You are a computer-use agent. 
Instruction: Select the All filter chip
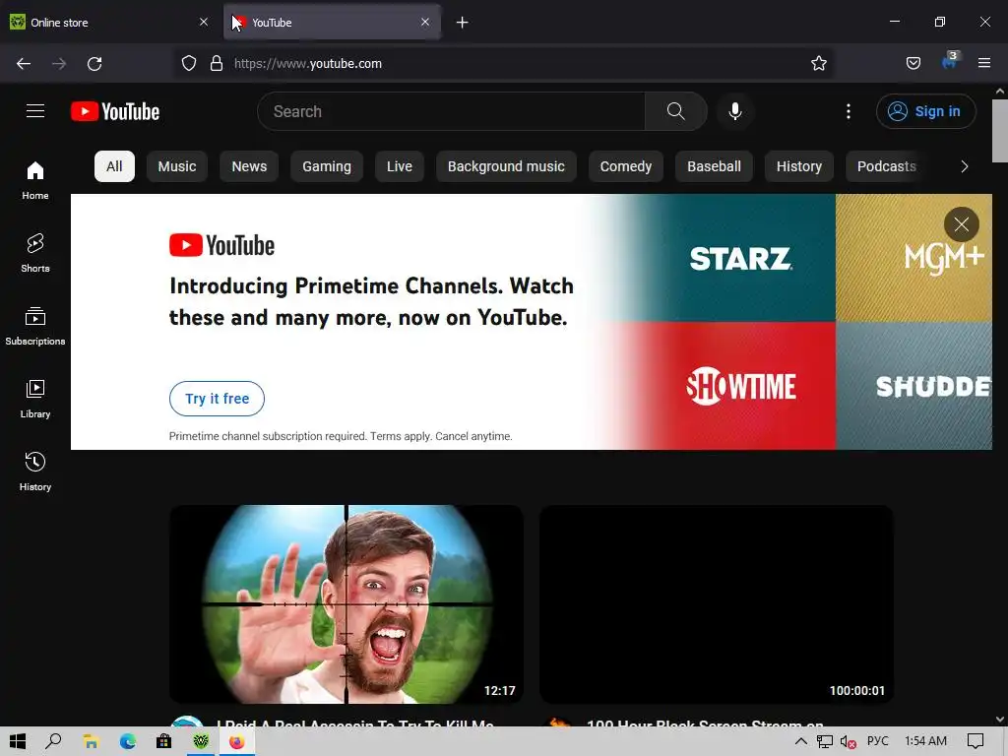[114, 166]
